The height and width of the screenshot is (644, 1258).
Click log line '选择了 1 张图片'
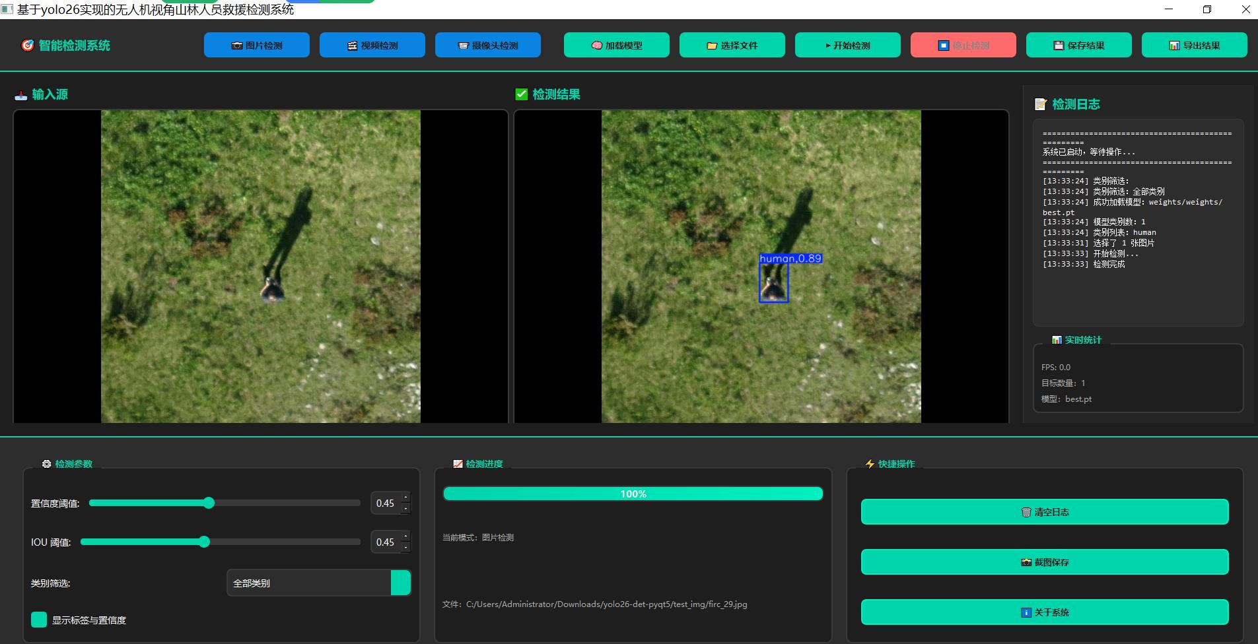(1099, 243)
